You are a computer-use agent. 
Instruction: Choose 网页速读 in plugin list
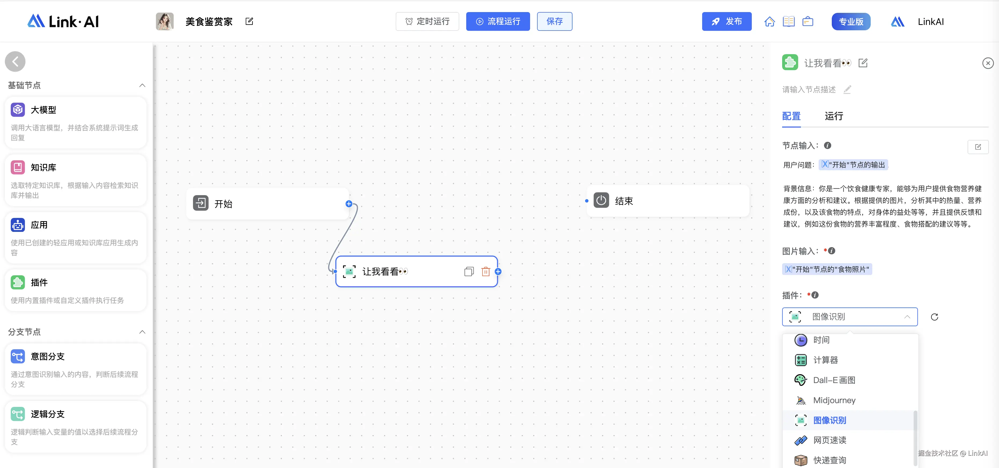[x=830, y=440]
